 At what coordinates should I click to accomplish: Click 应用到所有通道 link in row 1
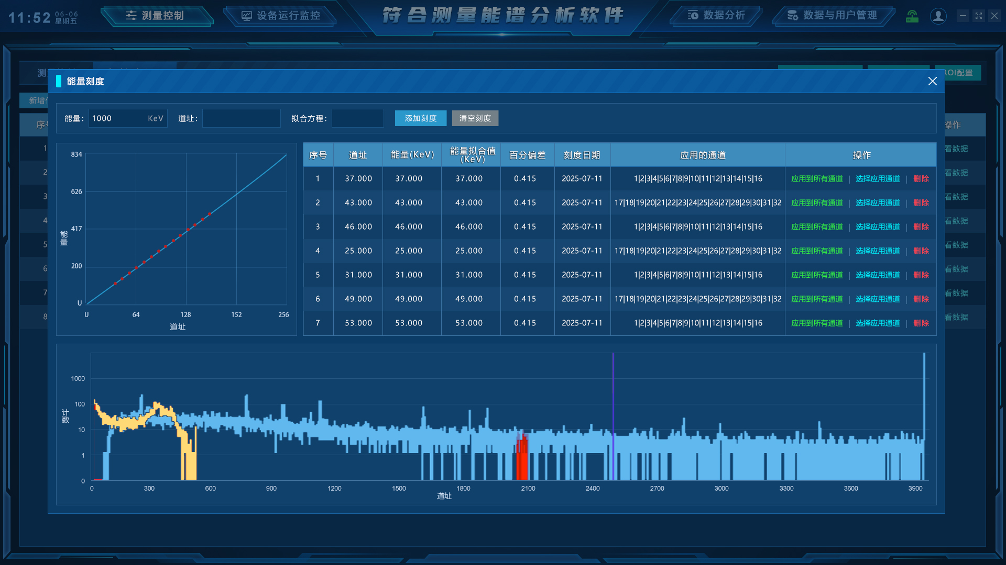pyautogui.click(x=817, y=179)
